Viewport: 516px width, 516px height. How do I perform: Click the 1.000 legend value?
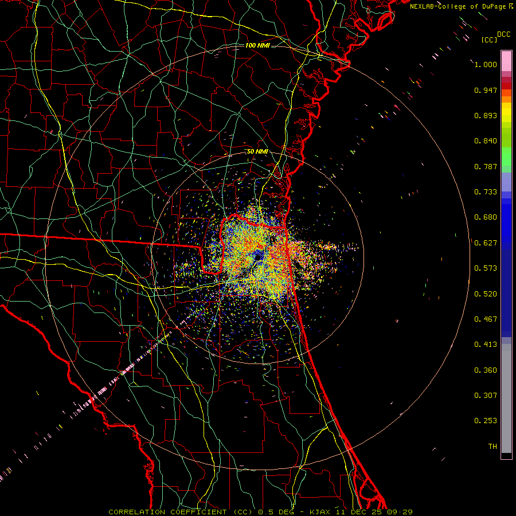pyautogui.click(x=486, y=64)
